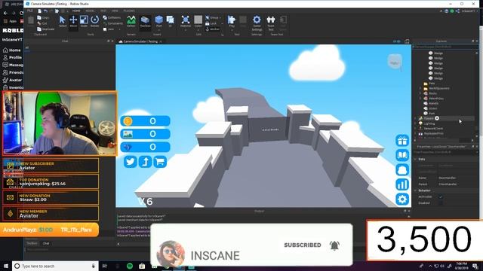Click the Windows taskbar search box
Image resolution: width=483 pixels, height=271 pixels.
[x=55, y=266]
